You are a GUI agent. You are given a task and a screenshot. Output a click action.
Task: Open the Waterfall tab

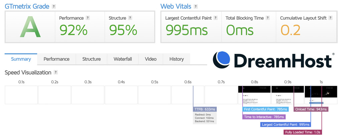(123, 59)
